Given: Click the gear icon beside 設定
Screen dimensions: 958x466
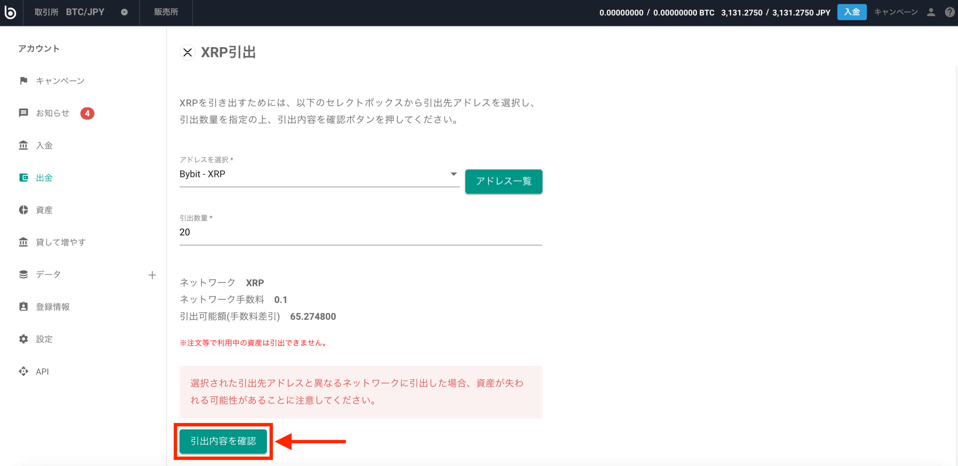Looking at the screenshot, I should 24,339.
